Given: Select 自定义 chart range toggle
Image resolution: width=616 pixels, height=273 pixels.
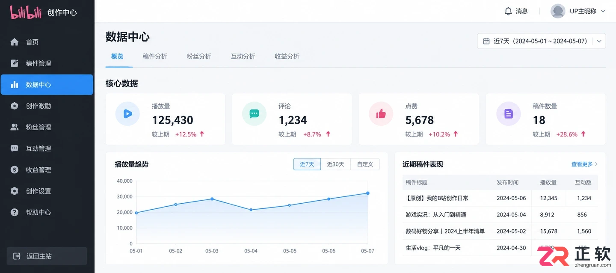Looking at the screenshot, I should tap(365, 164).
